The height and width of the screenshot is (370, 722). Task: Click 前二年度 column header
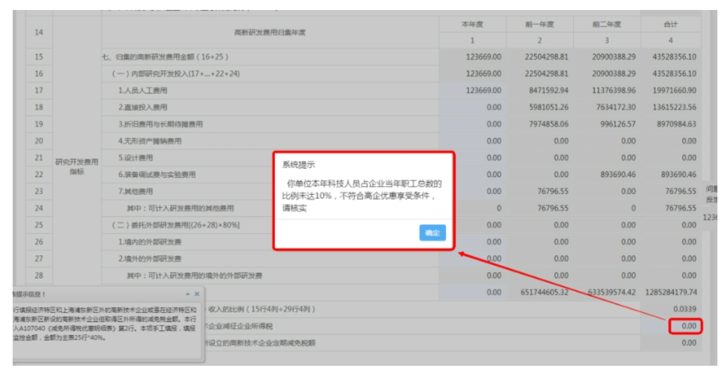[x=607, y=25]
